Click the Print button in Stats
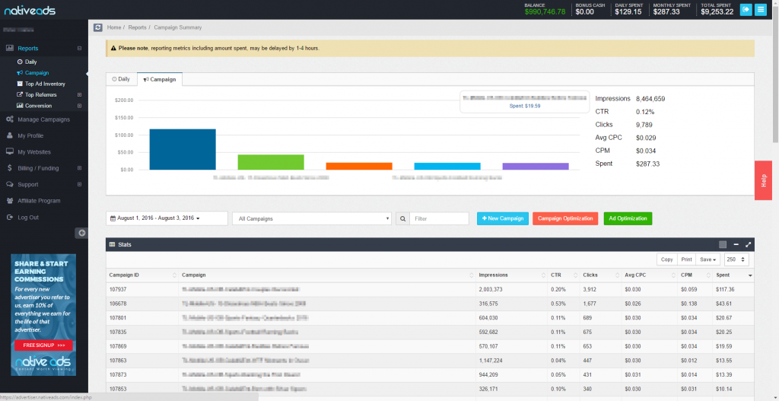This screenshot has width=779, height=401. [x=687, y=259]
